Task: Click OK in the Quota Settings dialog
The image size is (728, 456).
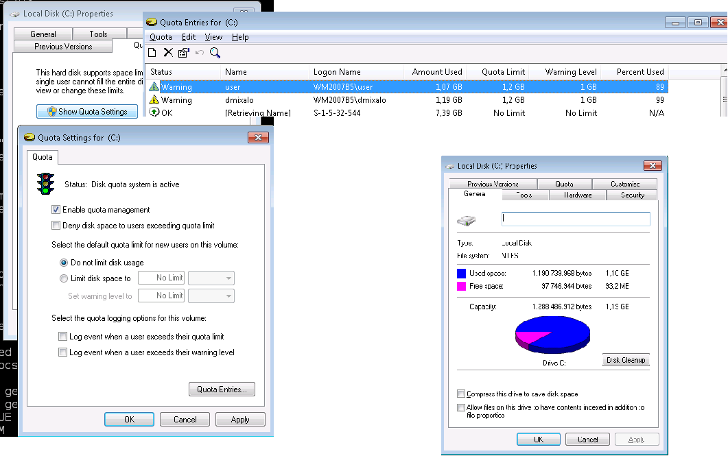Action: pos(129,420)
